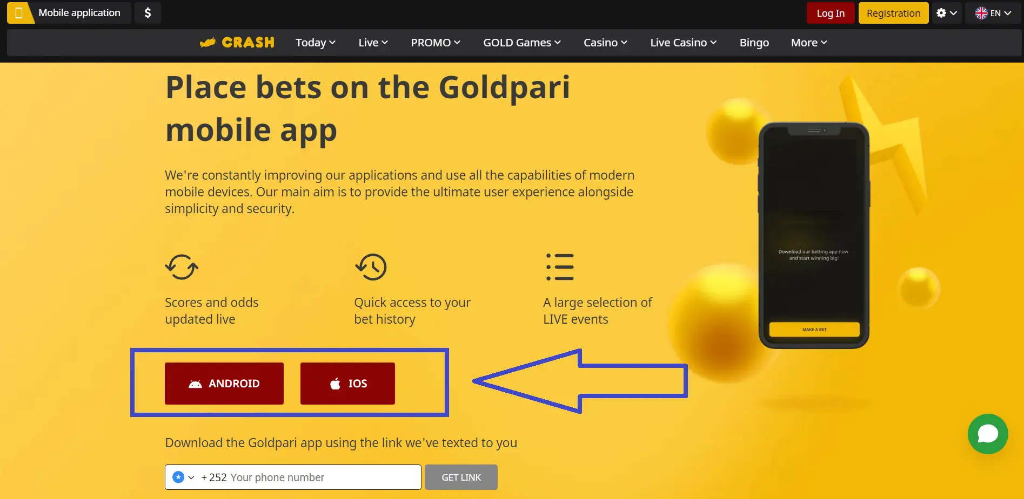This screenshot has height=499, width=1024.
Task: Click the Registration button
Action: 893,12
